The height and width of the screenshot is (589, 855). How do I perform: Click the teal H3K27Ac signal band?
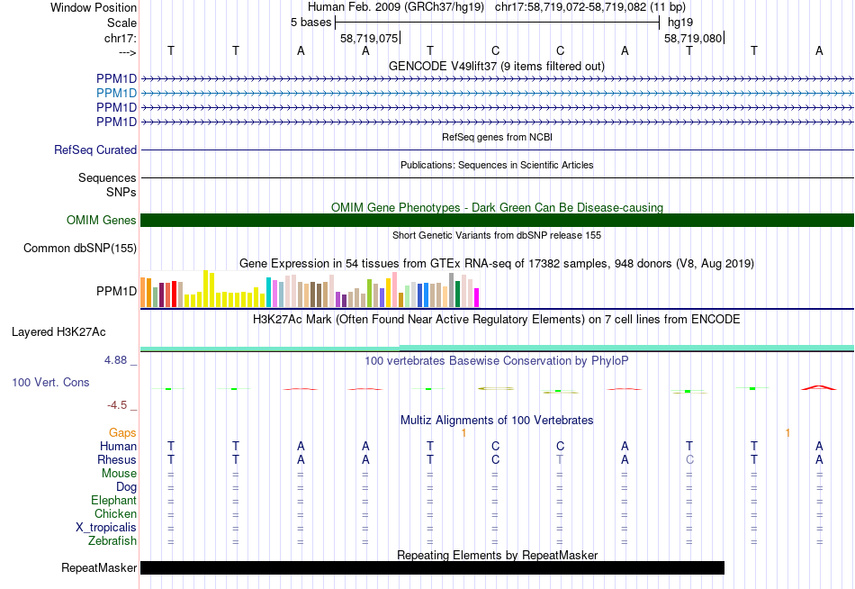497,348
